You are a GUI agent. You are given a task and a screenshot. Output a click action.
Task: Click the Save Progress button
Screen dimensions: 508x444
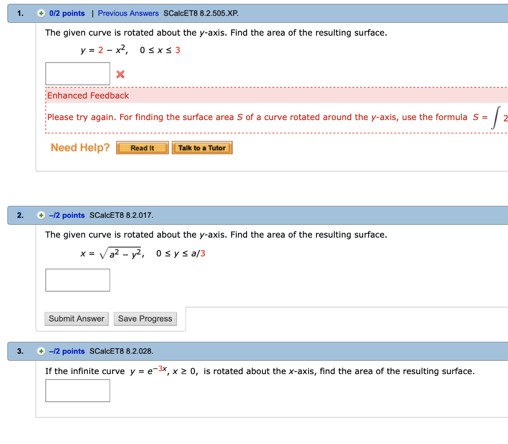click(145, 318)
